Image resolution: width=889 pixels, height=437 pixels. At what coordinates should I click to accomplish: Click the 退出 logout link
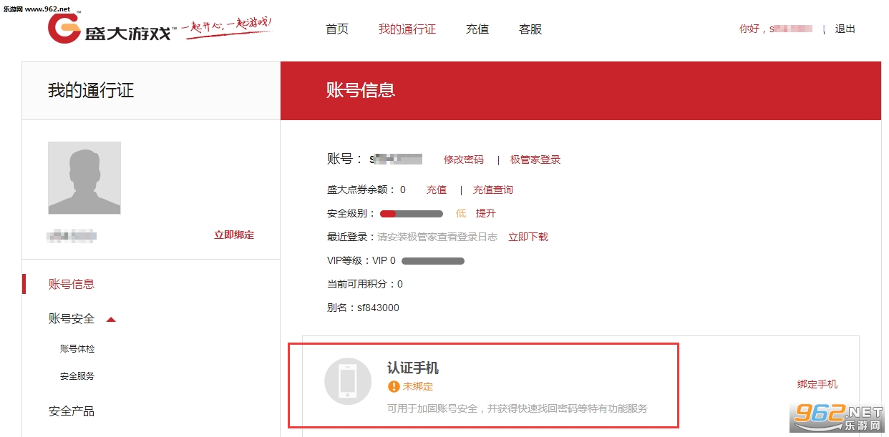tap(845, 29)
